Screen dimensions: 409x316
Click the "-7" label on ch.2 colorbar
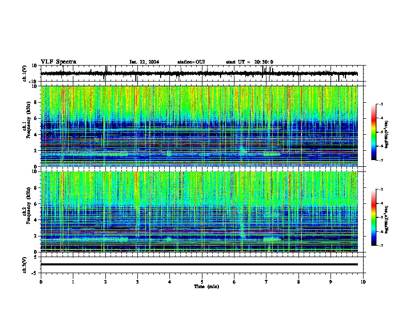(x=381, y=246)
